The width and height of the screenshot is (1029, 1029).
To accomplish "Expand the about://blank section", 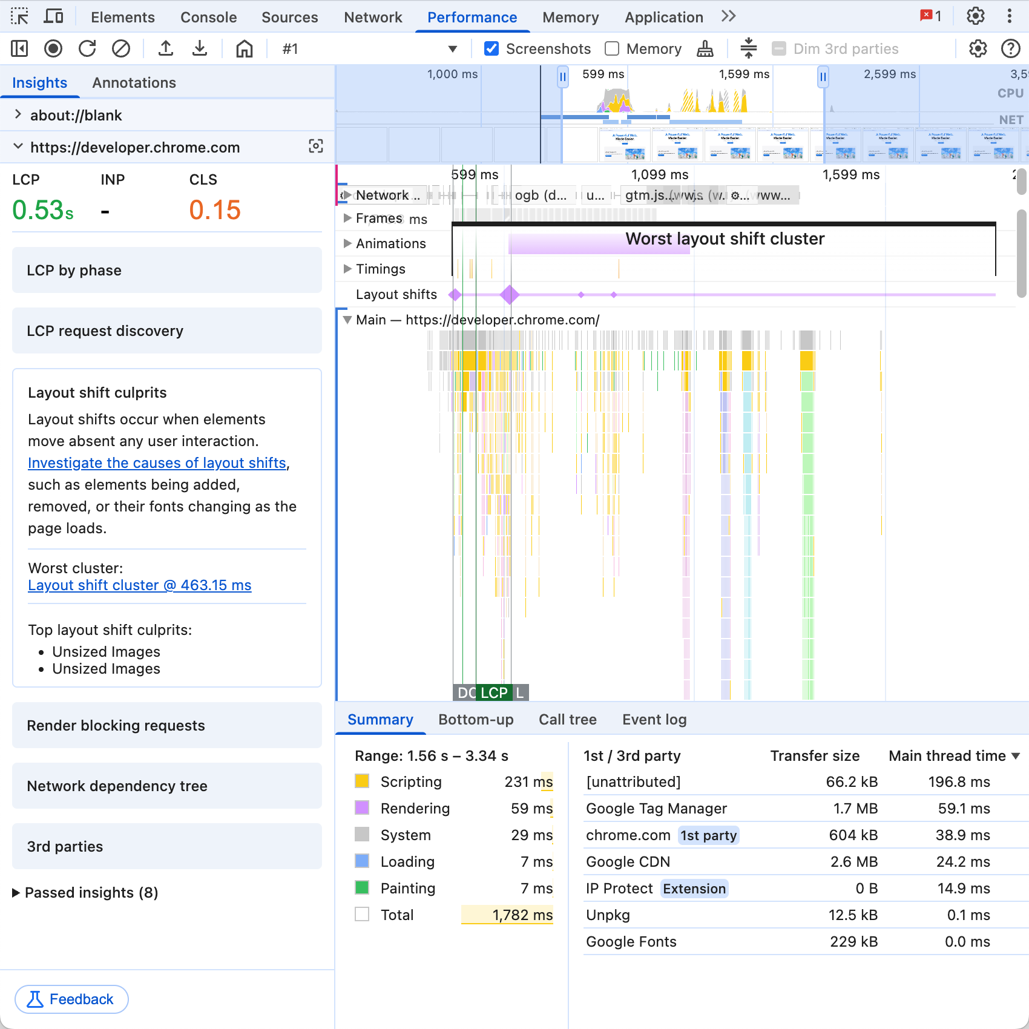I will coord(18,115).
